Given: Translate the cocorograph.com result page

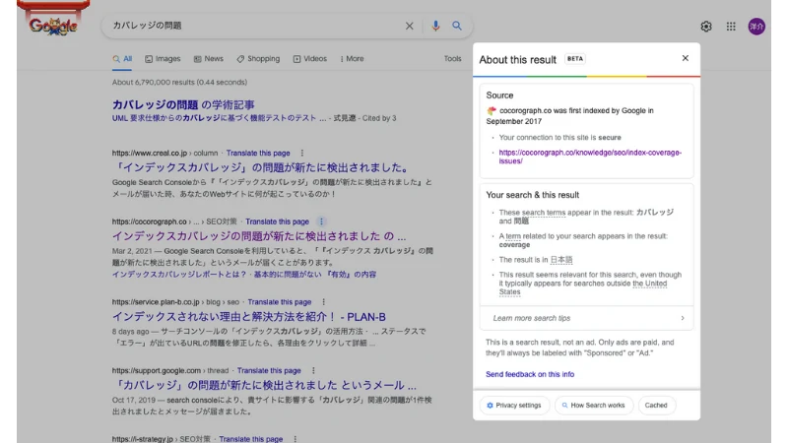Looking at the screenshot, I should click(x=277, y=221).
